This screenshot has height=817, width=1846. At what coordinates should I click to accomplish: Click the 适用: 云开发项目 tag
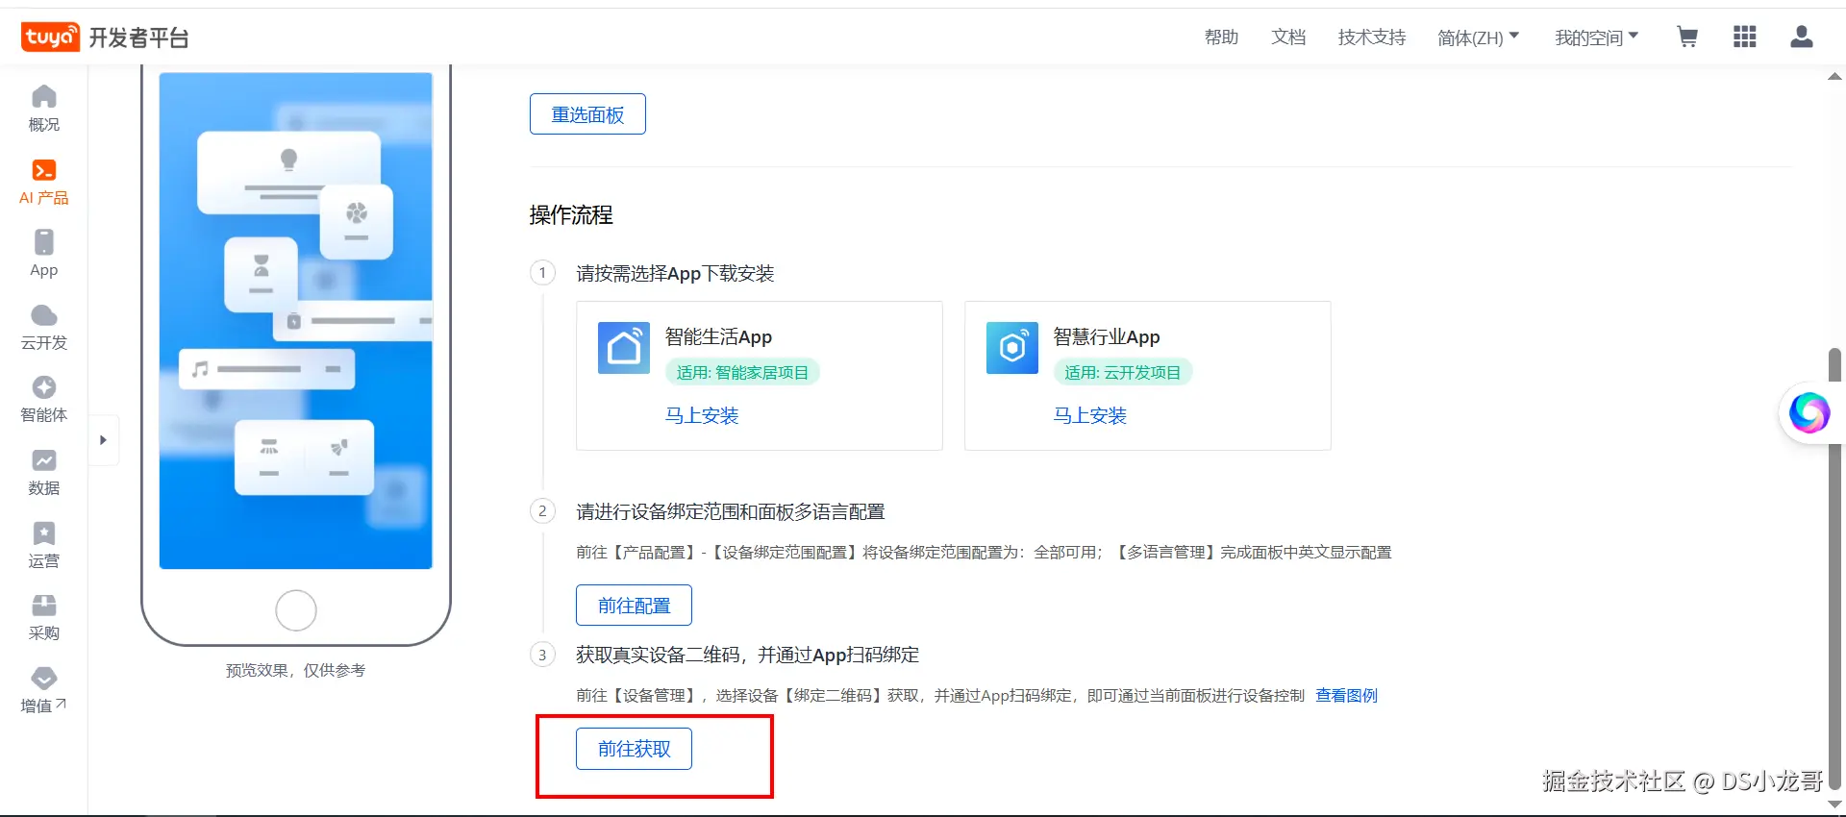(x=1123, y=373)
